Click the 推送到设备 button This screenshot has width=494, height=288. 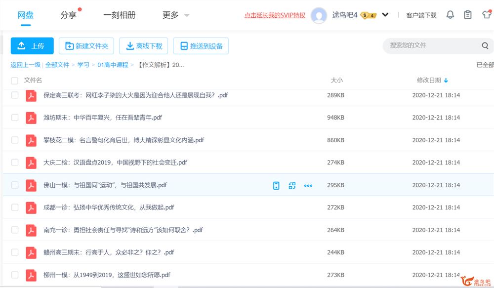201,46
